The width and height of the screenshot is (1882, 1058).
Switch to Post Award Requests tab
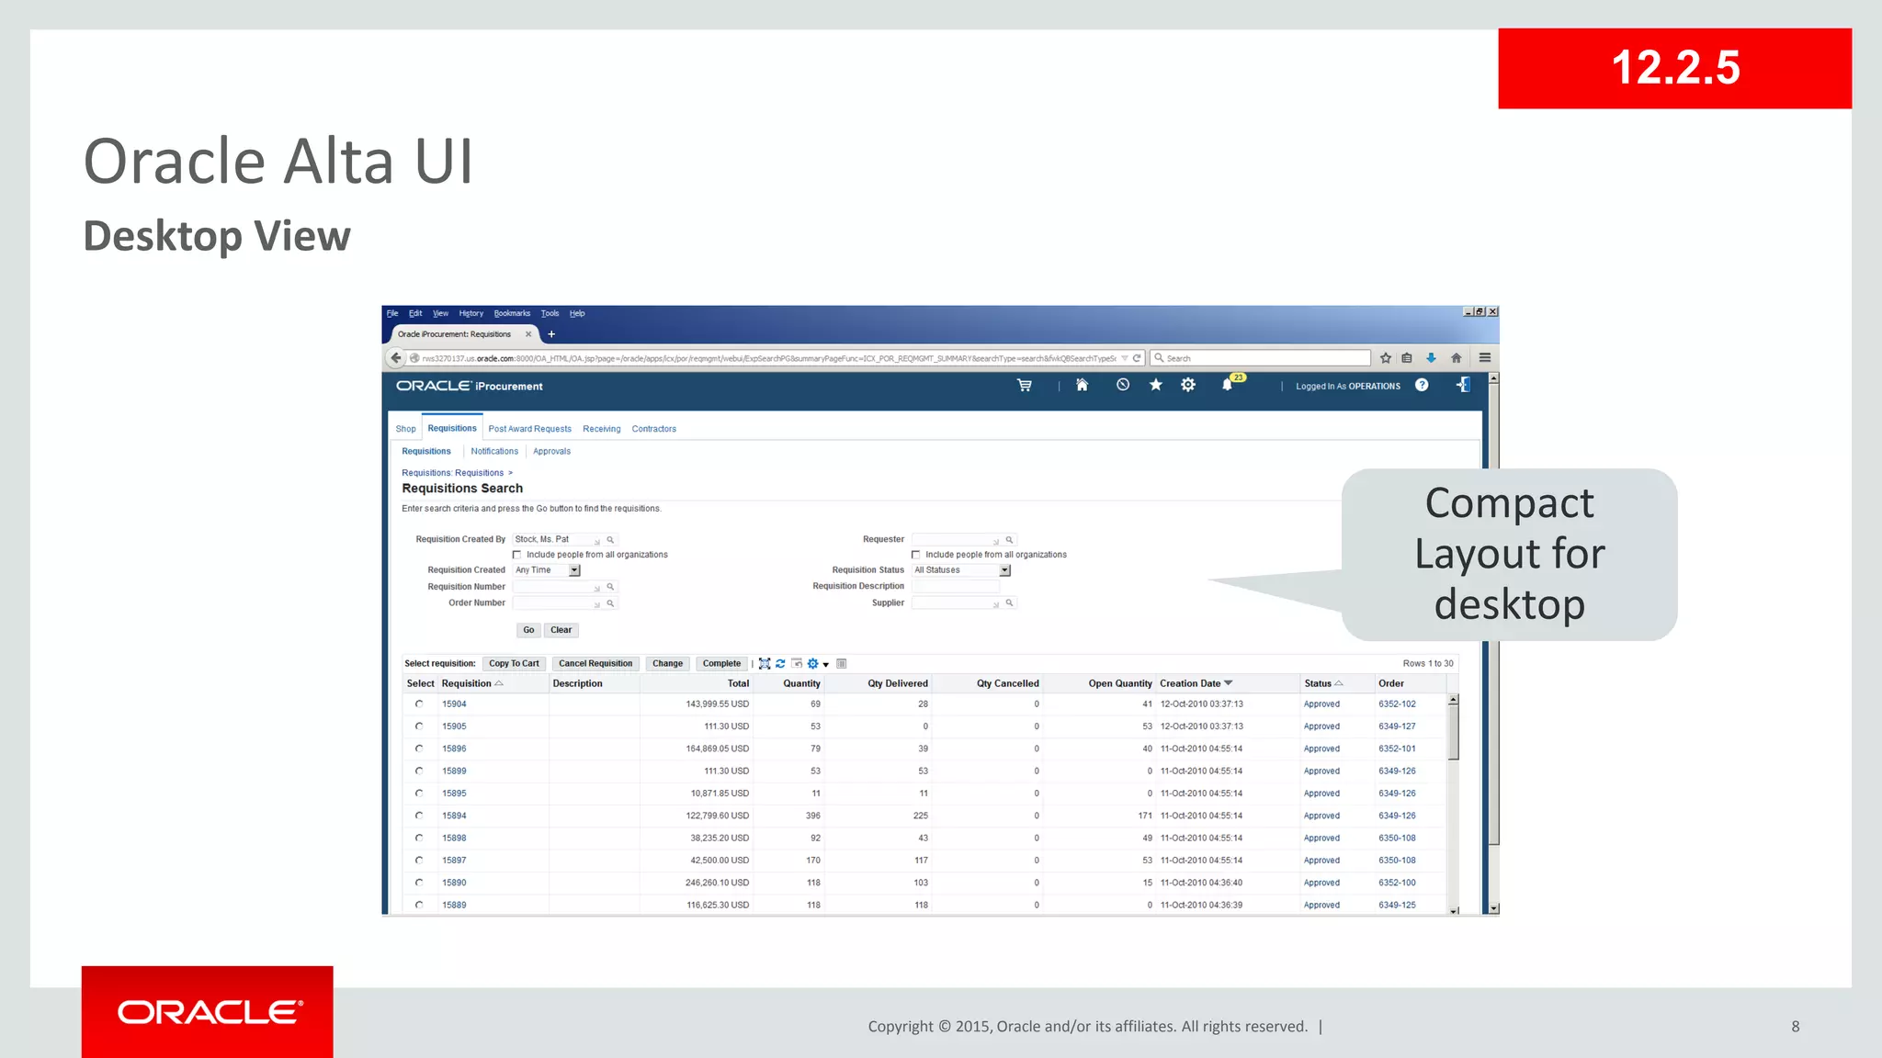(x=529, y=429)
